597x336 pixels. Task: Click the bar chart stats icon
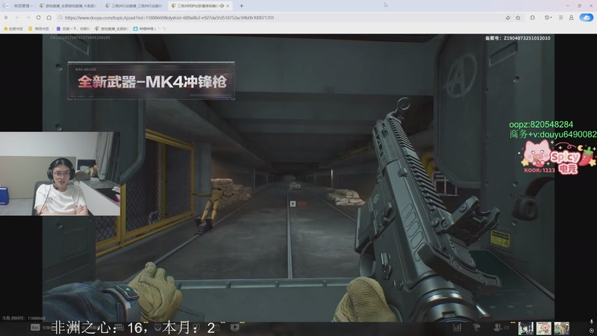[x=457, y=327]
